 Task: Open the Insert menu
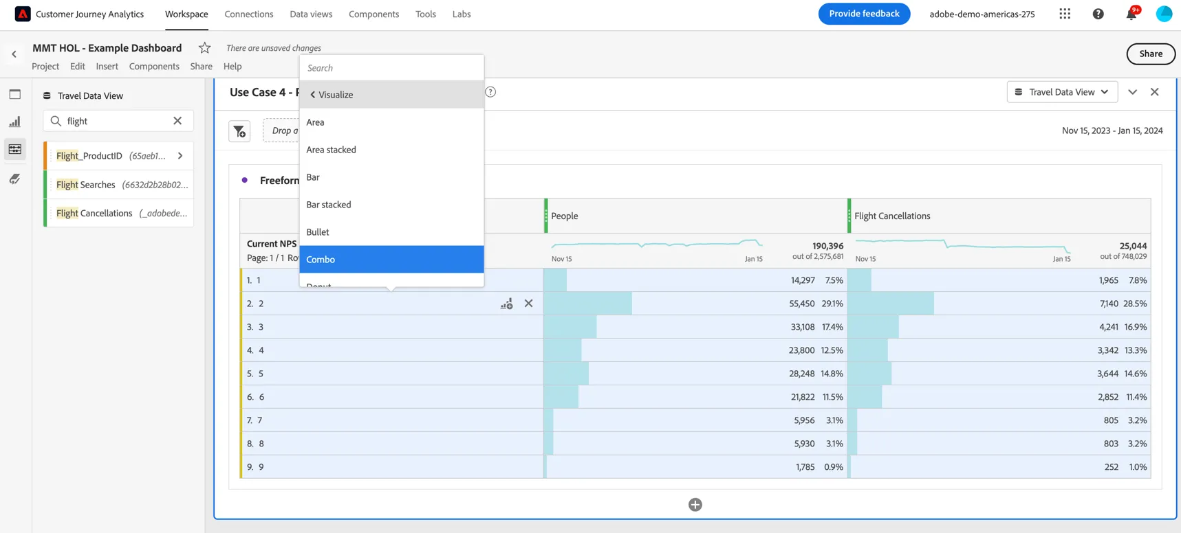[107, 67]
